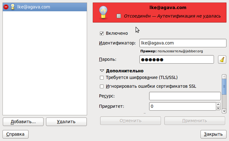Screen dimensions: 229x141
Task: Click the large lightbulb icon in red banner
Action: [x=104, y=13]
